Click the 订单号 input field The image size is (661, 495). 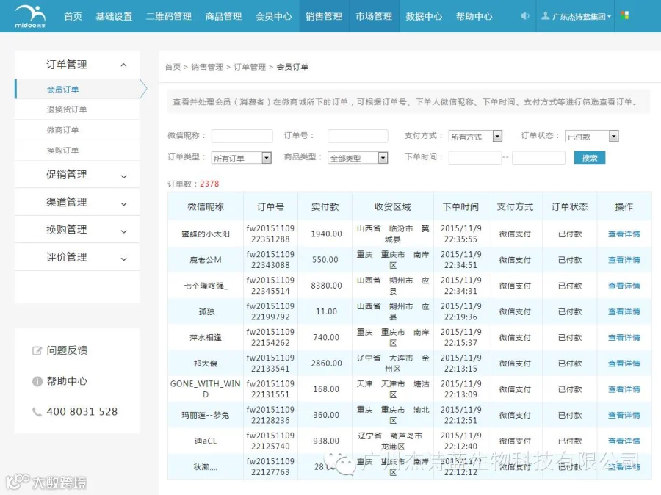358,136
